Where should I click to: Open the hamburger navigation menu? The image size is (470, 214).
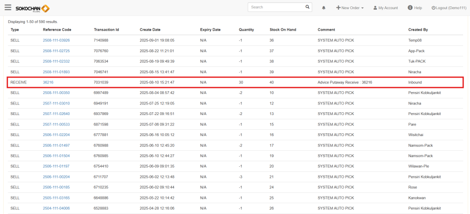[x=8, y=8]
